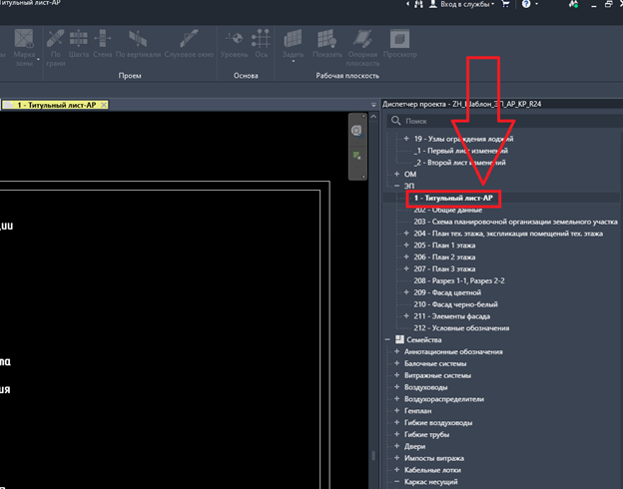Click the navigation wheel icon in view
The width and height of the screenshot is (623, 489).
(356, 131)
